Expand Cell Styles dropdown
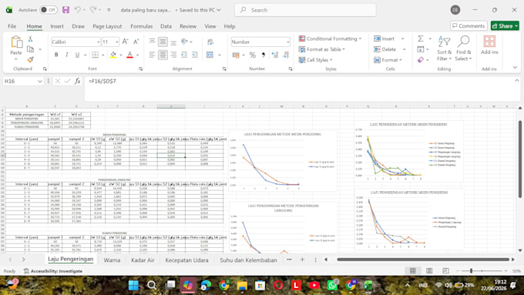This screenshot has width=524, height=295. click(x=315, y=60)
